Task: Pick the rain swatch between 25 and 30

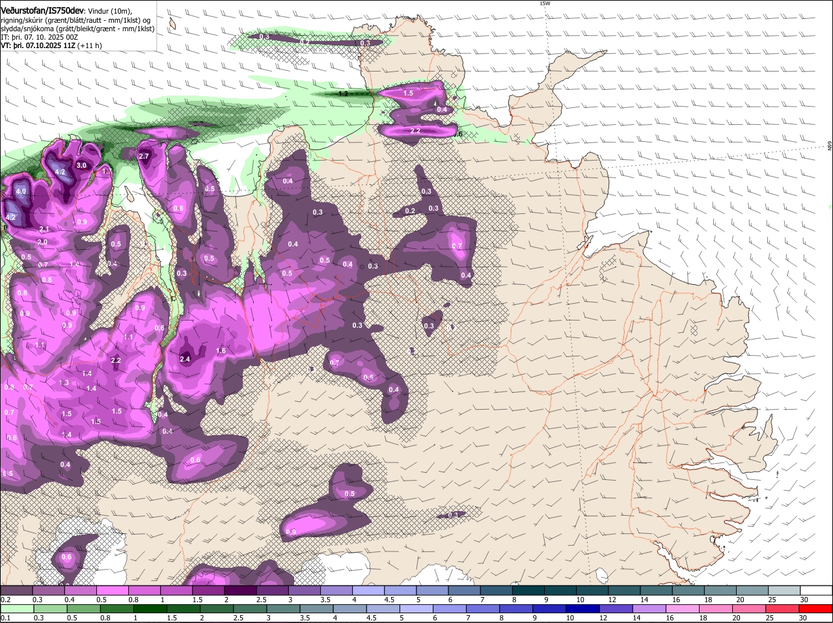Action: [782, 609]
